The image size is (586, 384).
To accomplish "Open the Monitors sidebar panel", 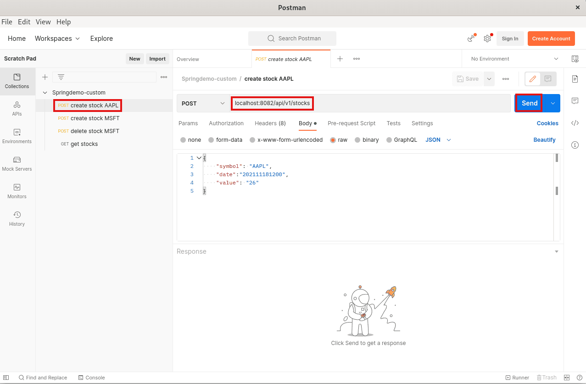I will pyautogui.click(x=17, y=191).
